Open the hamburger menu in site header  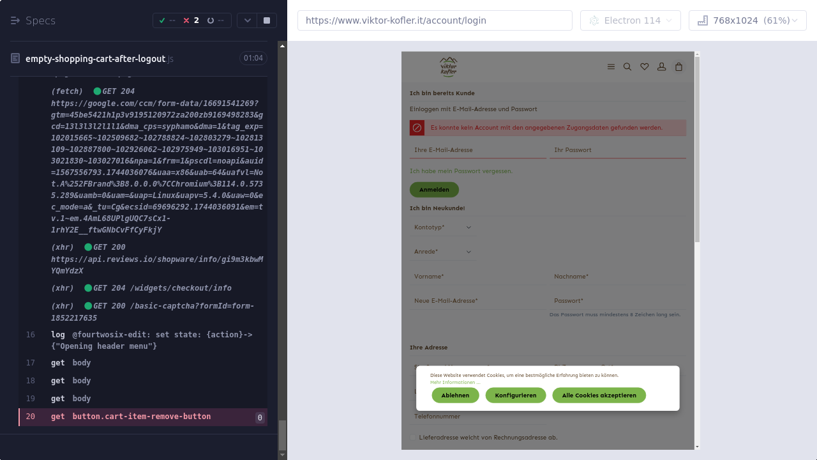coord(611,66)
